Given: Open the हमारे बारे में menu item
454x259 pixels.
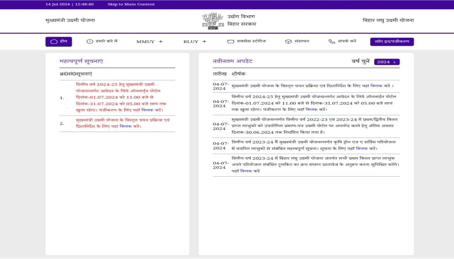Looking at the screenshot, I should pos(106,41).
